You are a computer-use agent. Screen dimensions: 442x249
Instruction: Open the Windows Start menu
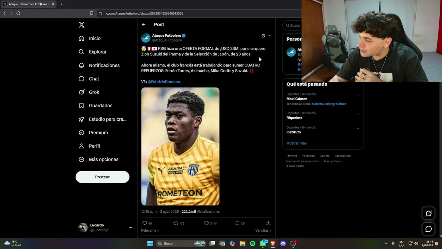point(150,243)
